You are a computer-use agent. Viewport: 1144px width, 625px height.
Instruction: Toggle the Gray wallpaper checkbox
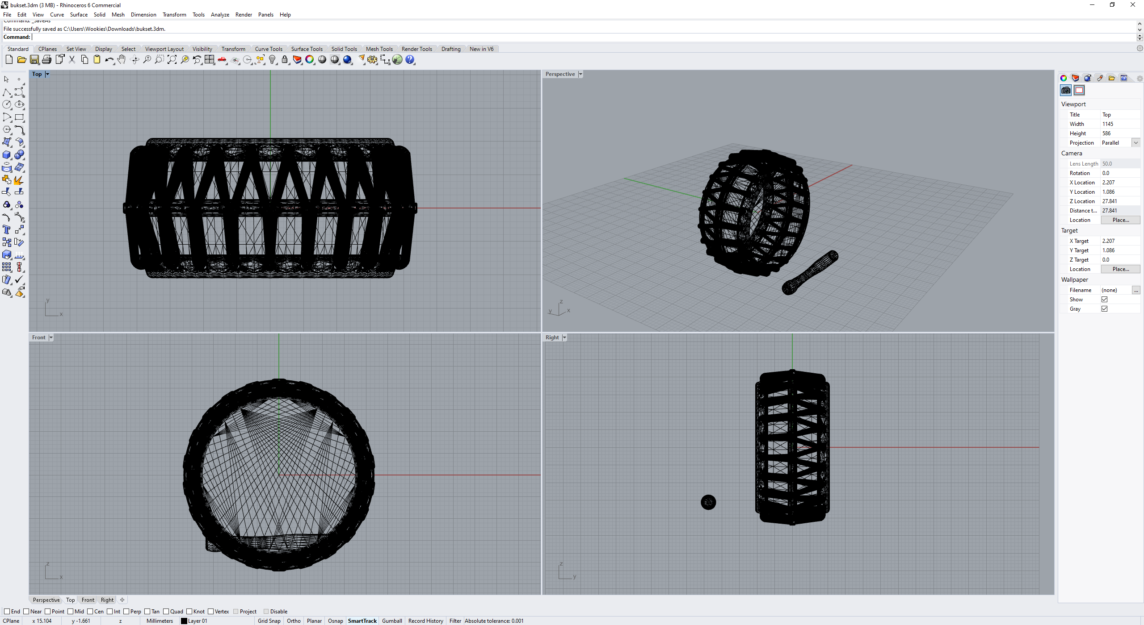(x=1104, y=309)
